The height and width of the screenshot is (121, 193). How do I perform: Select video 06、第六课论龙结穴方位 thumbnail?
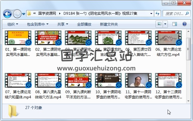[168, 38]
